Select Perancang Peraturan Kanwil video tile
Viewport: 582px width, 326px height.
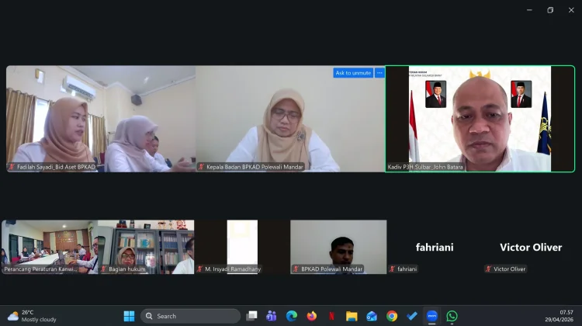(x=50, y=247)
